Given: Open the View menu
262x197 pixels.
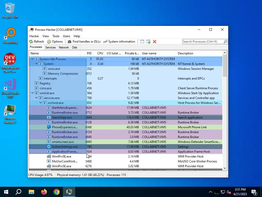Looking at the screenshot, I should 46,36.
